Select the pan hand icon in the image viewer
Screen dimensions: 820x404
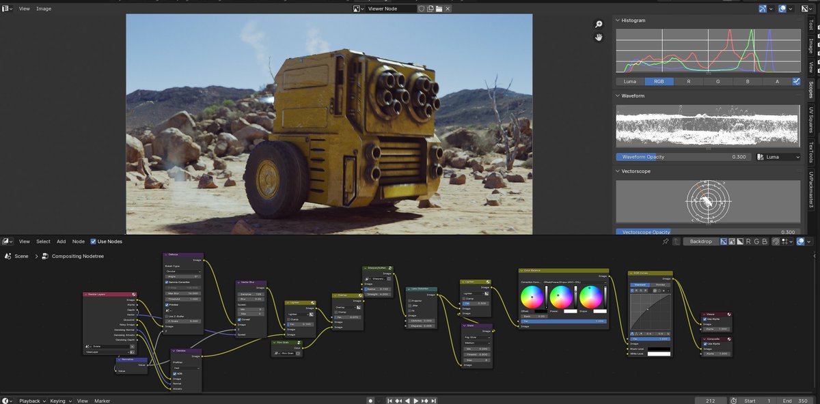pos(599,37)
